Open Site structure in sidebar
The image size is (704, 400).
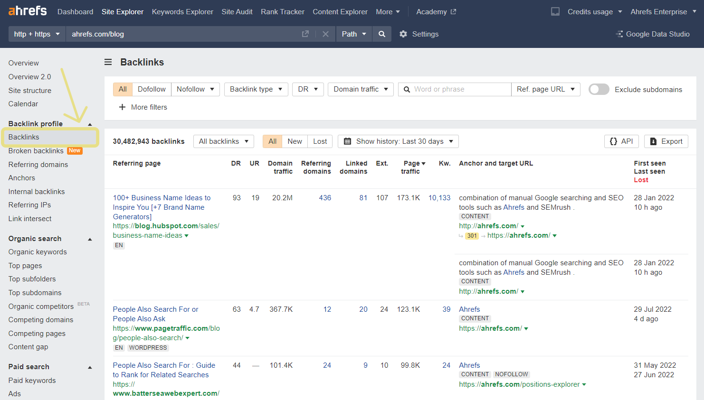(29, 91)
